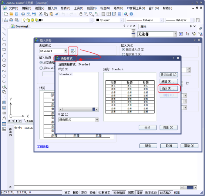The height and width of the screenshot is (196, 205).
Task: Open the table style launcher icon
Action: pos(73,51)
